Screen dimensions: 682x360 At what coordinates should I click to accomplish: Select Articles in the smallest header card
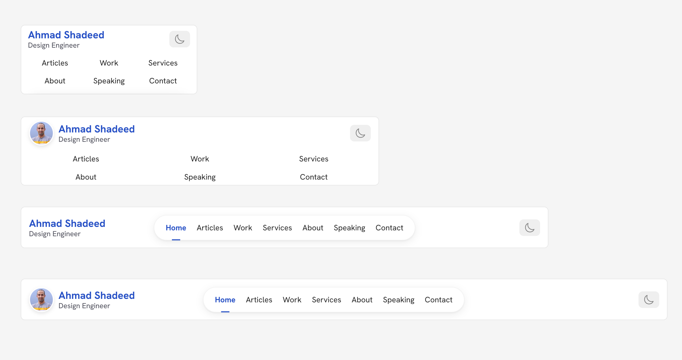(55, 63)
